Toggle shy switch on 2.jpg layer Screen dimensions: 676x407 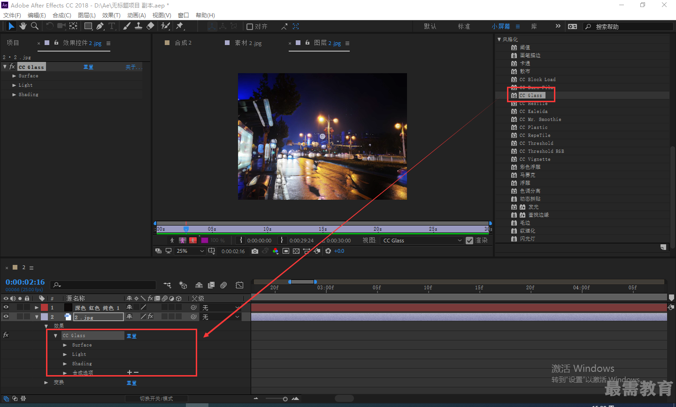(129, 317)
